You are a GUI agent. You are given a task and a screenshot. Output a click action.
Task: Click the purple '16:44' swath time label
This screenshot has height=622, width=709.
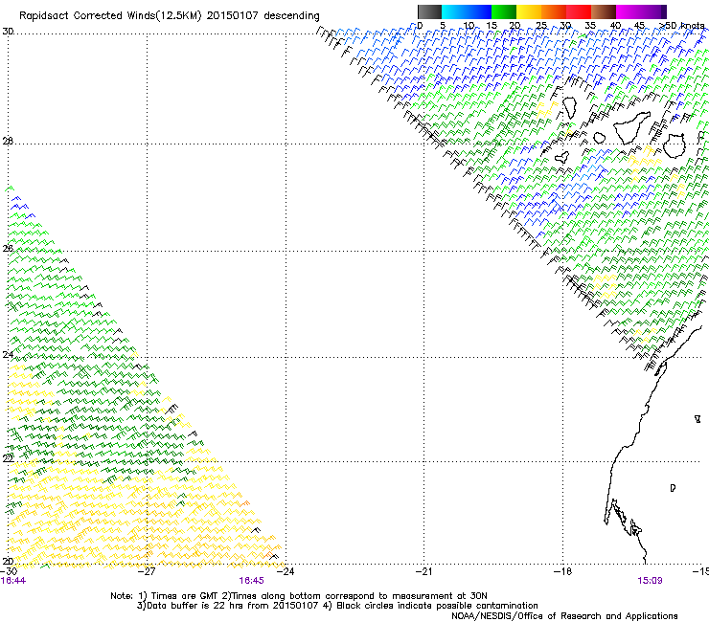click(x=13, y=581)
